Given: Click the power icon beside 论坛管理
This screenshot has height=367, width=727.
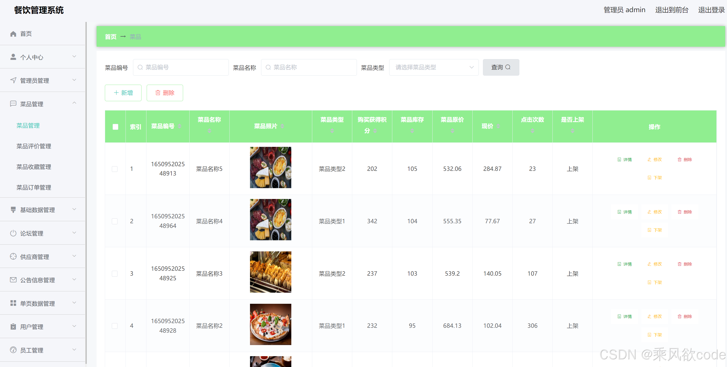Looking at the screenshot, I should [13, 233].
